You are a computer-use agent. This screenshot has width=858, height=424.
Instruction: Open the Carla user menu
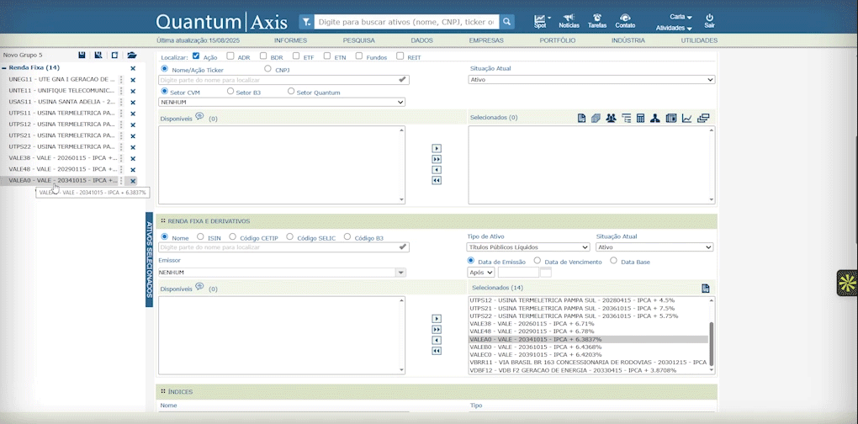tap(681, 17)
